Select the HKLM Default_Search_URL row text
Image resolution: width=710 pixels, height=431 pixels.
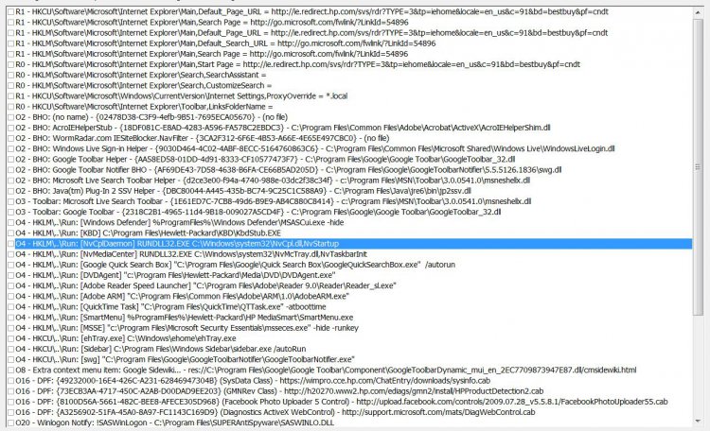tap(225, 43)
